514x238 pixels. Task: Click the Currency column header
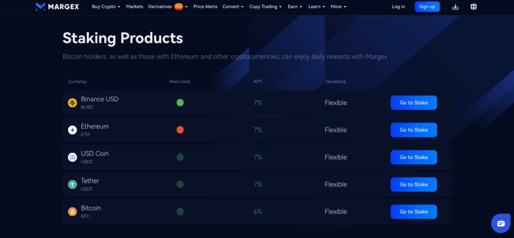[x=77, y=82]
